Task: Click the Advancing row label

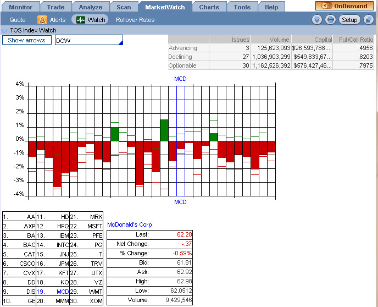Action: pos(183,48)
